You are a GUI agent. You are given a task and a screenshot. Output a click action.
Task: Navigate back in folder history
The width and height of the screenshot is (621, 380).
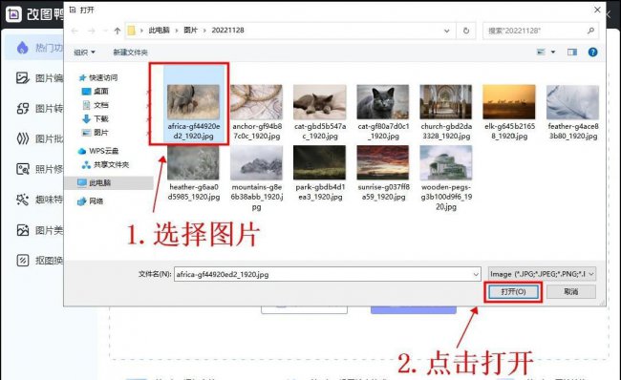pyautogui.click(x=75, y=31)
